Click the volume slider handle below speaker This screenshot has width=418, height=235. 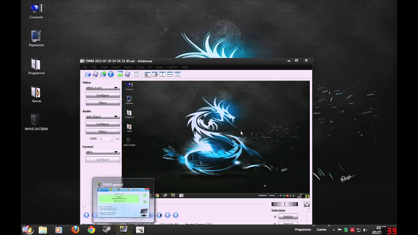click(307, 210)
